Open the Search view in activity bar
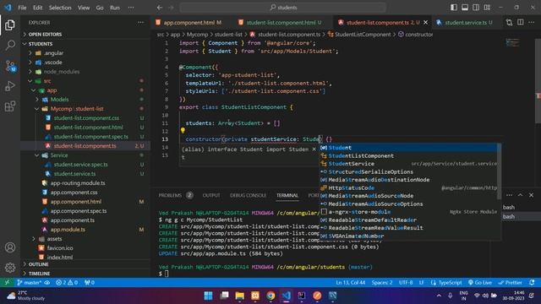541x304 pixels. [x=10, y=45]
